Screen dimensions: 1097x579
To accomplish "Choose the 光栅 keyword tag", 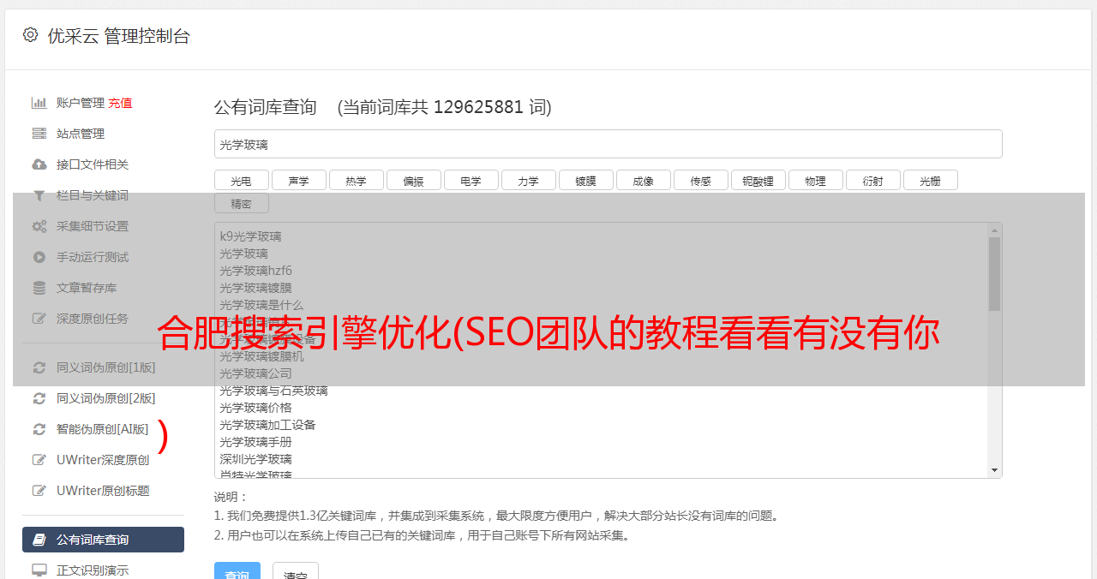I will (930, 181).
